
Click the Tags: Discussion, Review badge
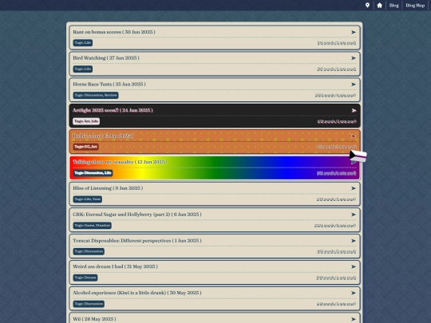tap(96, 96)
